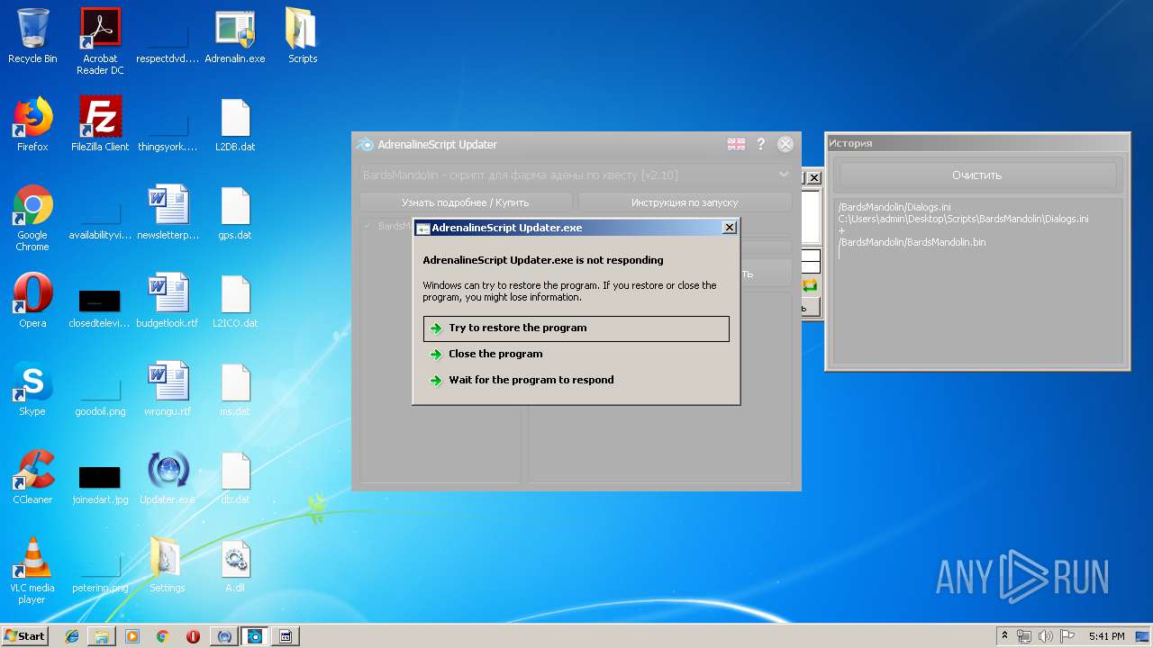Open the Recycle Bin desktop icon
The width and height of the screenshot is (1153, 648).
pos(32,36)
